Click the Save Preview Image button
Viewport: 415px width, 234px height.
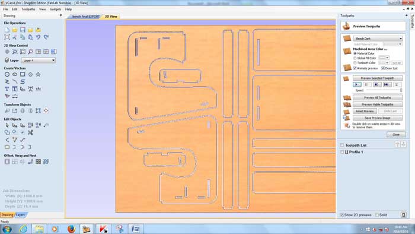point(378,118)
